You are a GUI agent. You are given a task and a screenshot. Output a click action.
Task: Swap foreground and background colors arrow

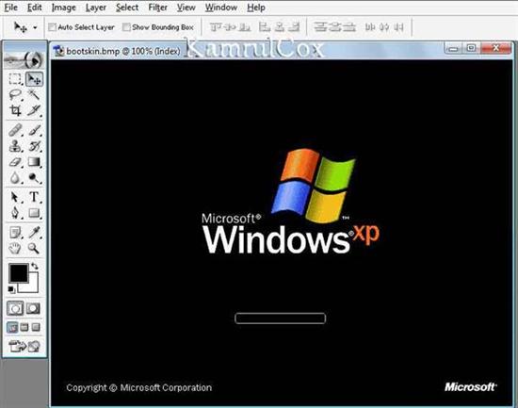pyautogui.click(x=34, y=266)
